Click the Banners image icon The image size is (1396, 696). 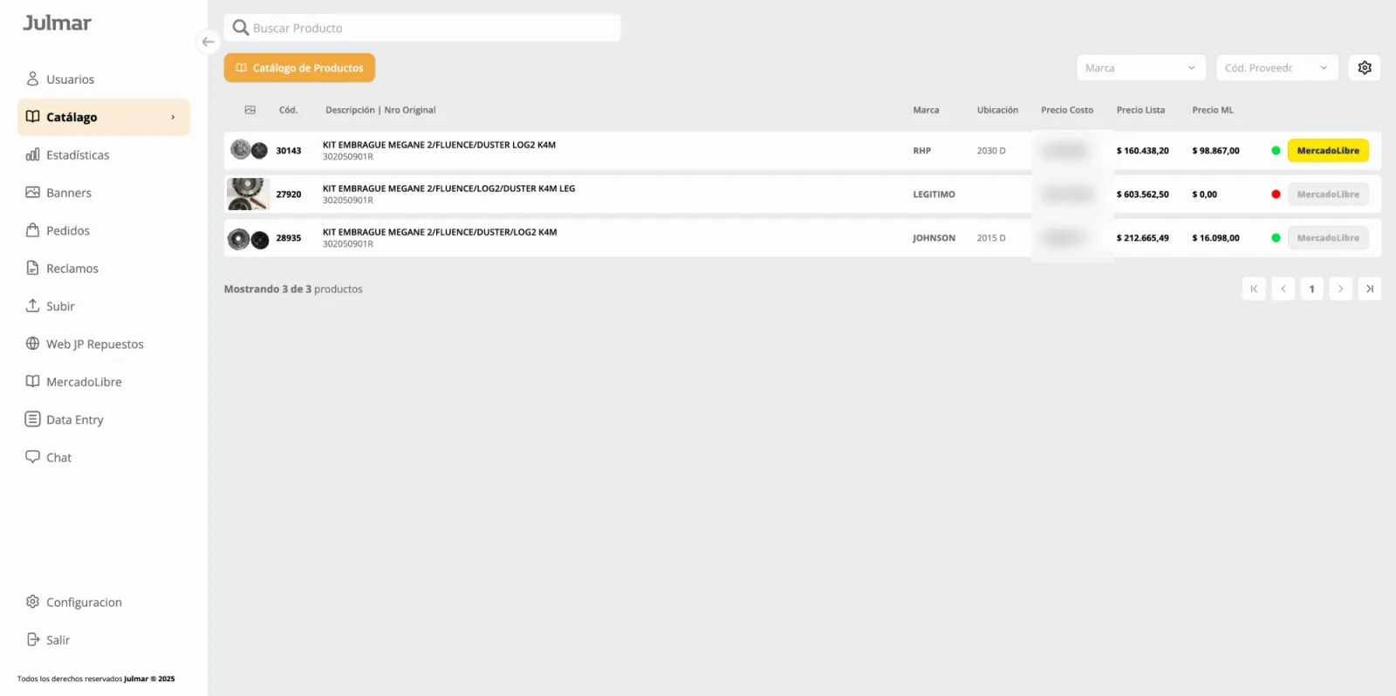(x=32, y=192)
